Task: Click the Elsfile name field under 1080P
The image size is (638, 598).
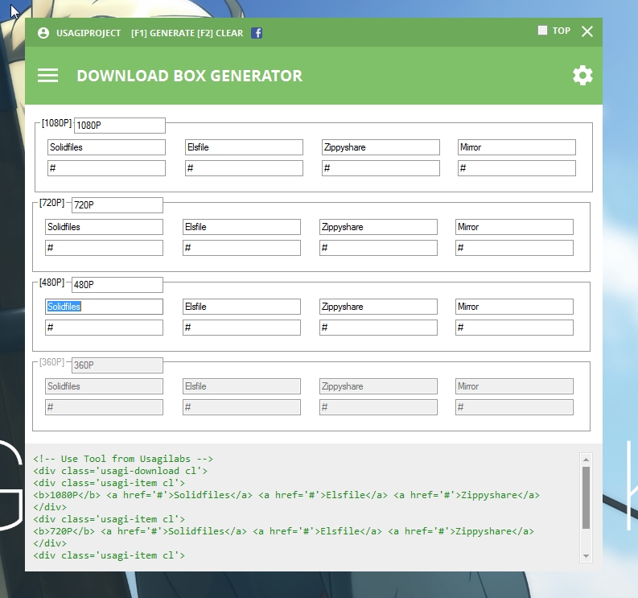Action: (244, 147)
